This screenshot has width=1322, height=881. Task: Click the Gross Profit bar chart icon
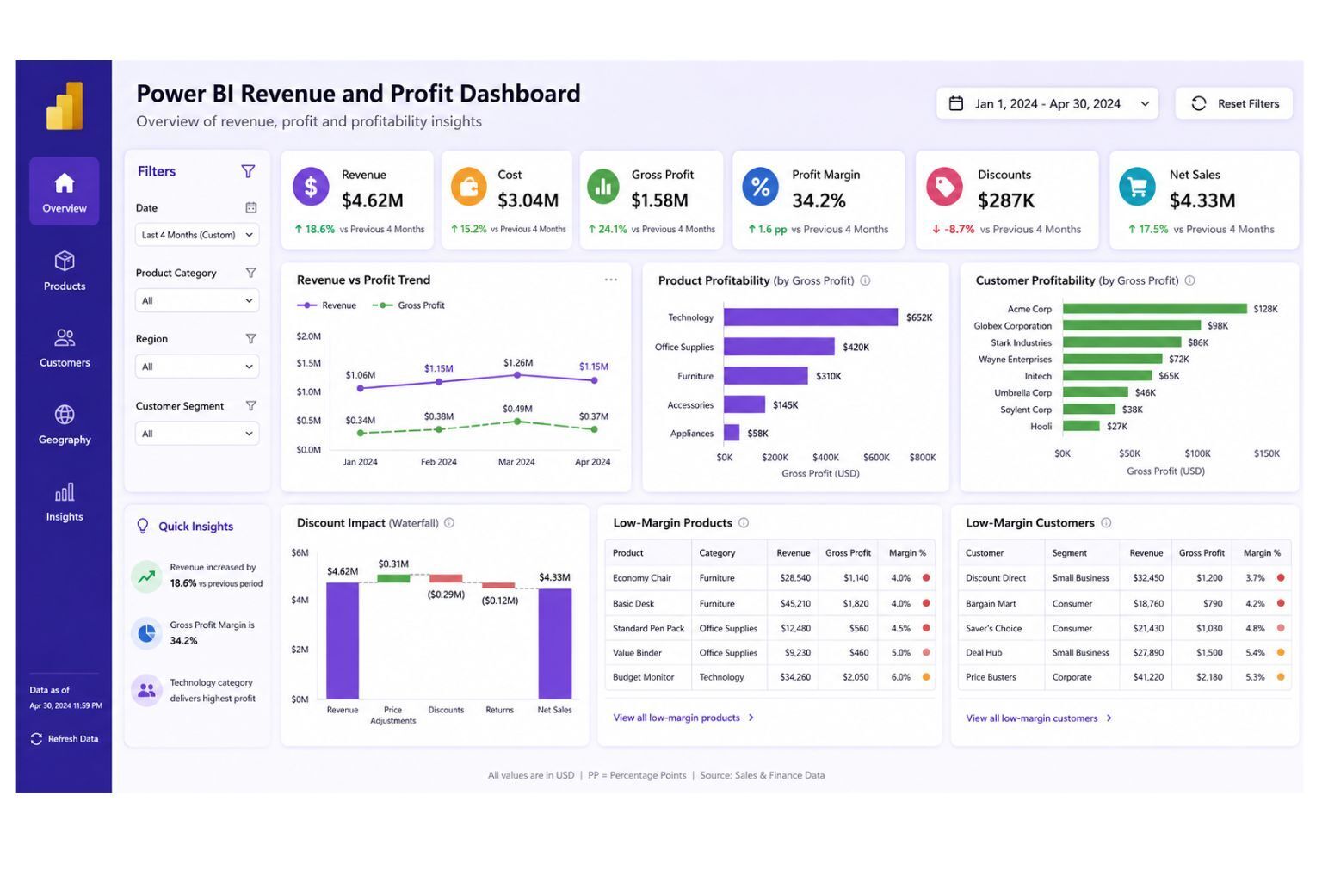(x=603, y=187)
